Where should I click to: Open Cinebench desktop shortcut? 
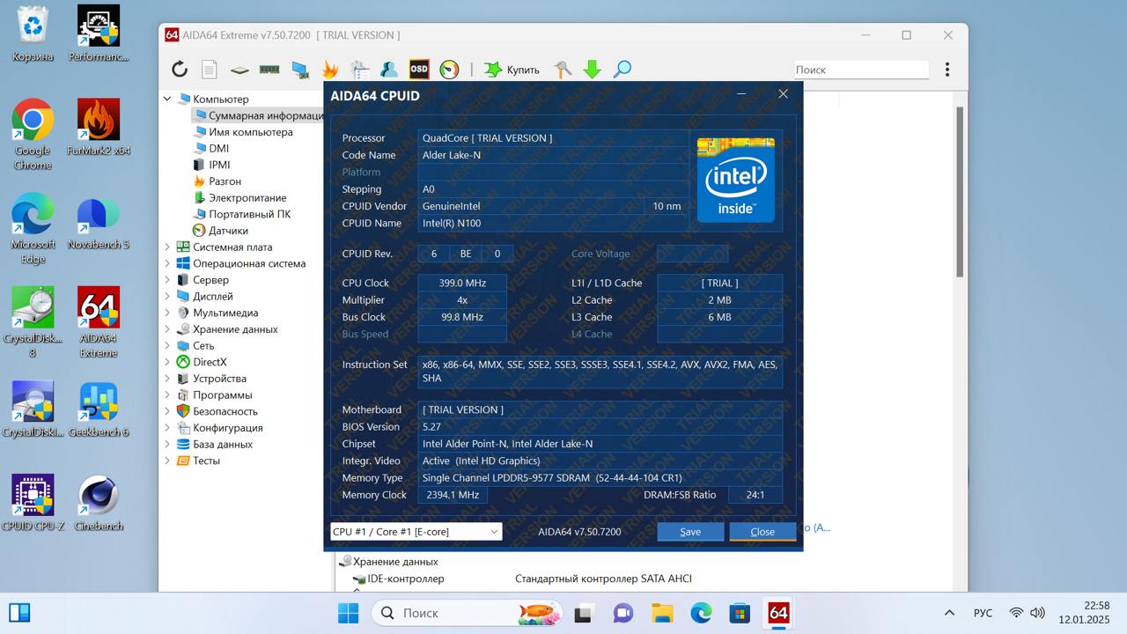(x=99, y=504)
